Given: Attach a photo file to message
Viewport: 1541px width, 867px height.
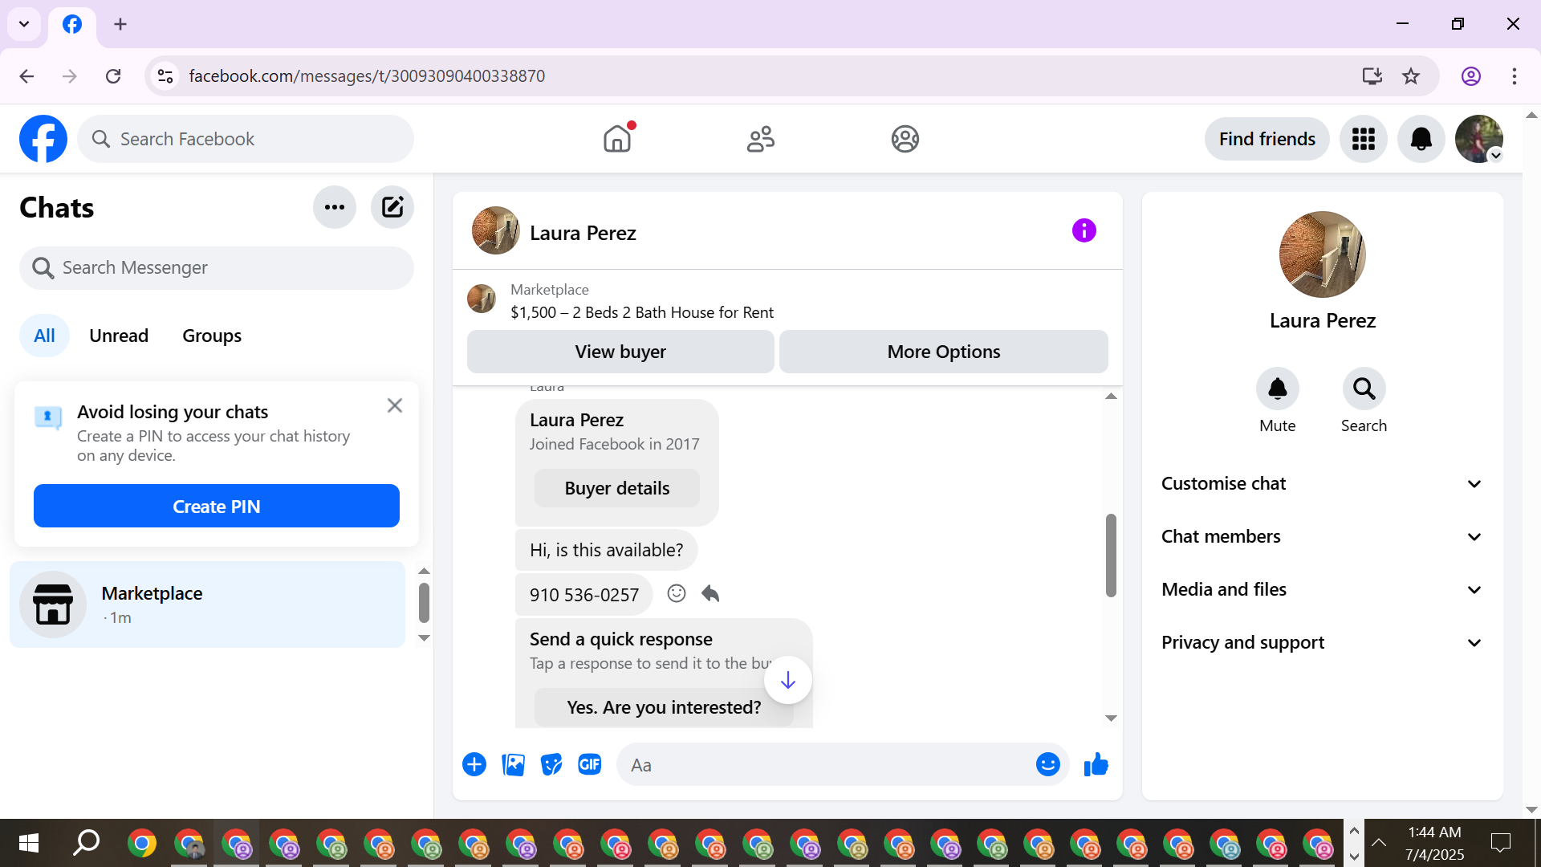Looking at the screenshot, I should click(513, 765).
